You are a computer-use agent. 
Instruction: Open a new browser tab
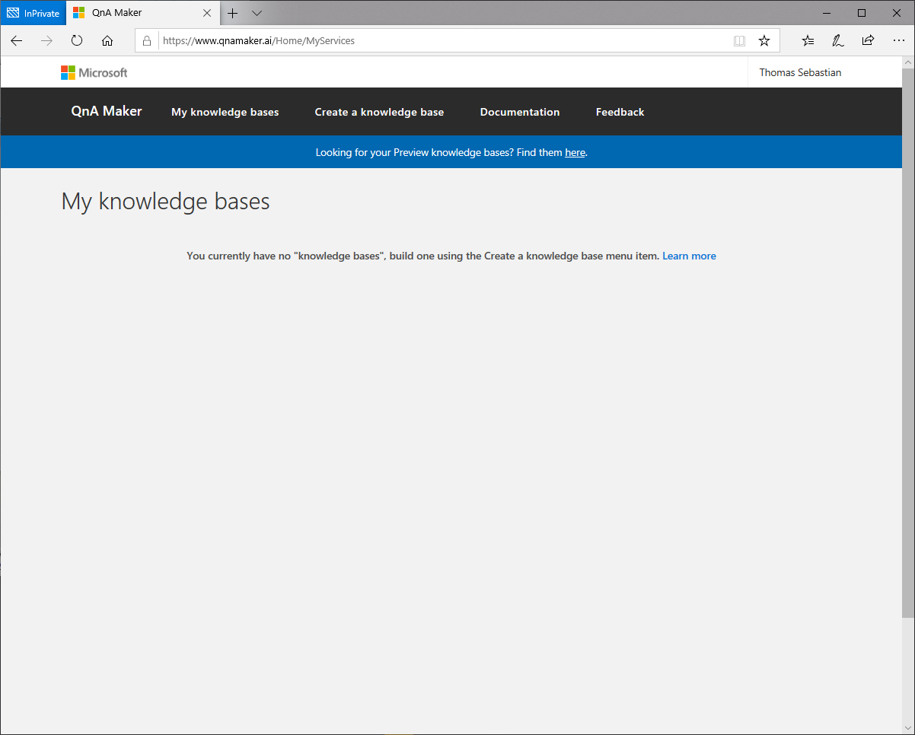233,13
